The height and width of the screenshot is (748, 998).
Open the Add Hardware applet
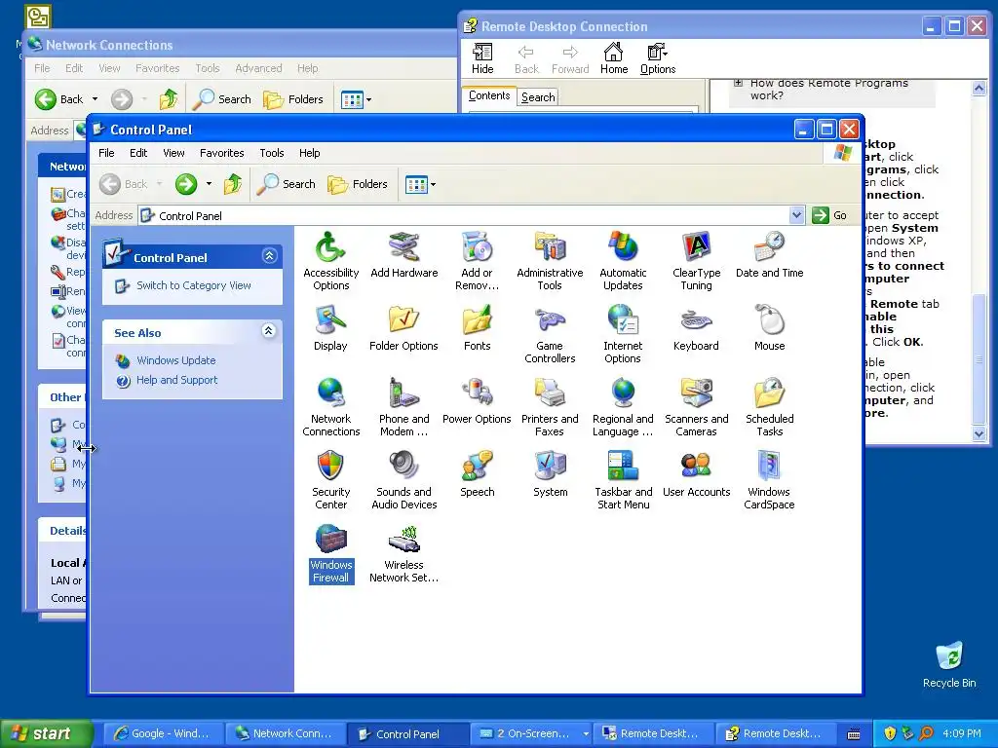[404, 255]
